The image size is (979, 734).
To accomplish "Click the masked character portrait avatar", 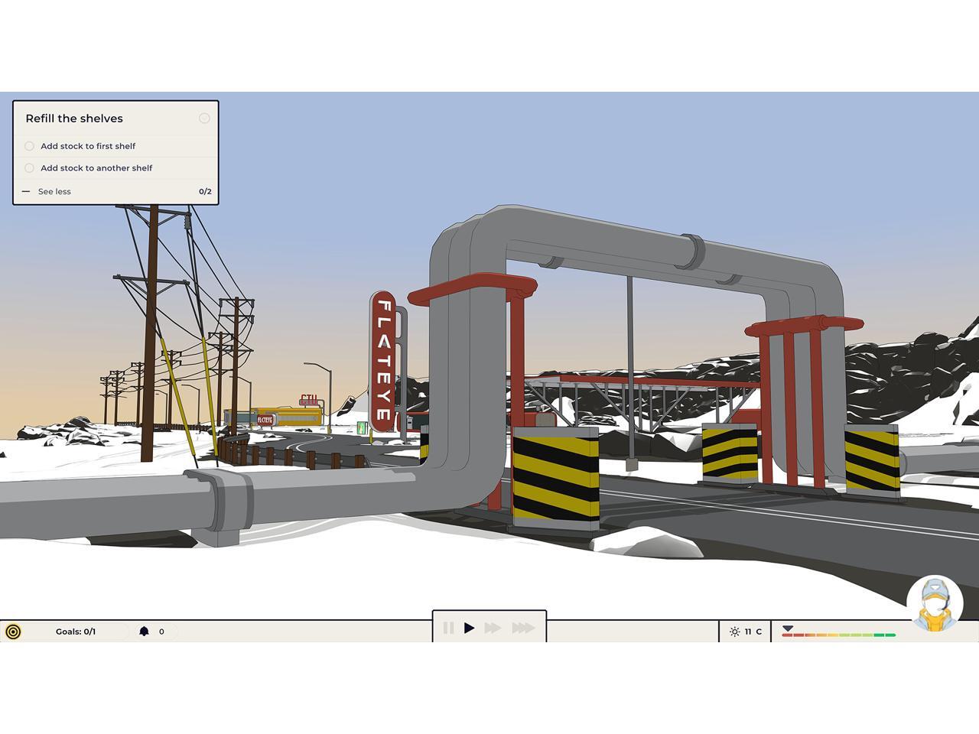I will click(935, 604).
